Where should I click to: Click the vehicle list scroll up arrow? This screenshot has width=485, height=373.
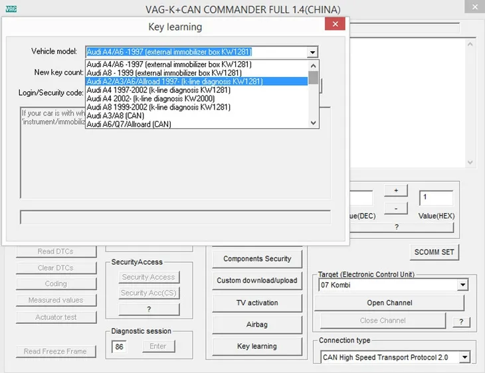click(x=314, y=66)
